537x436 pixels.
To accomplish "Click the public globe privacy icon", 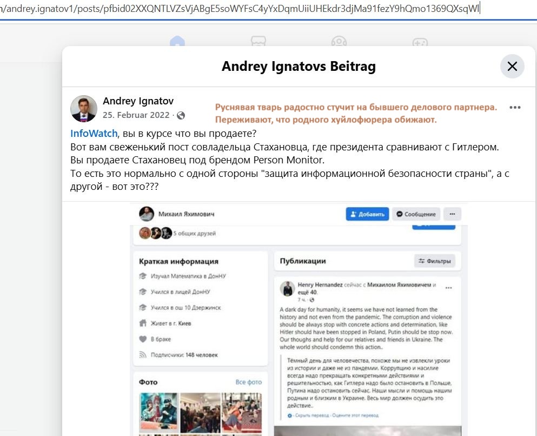I will [181, 115].
